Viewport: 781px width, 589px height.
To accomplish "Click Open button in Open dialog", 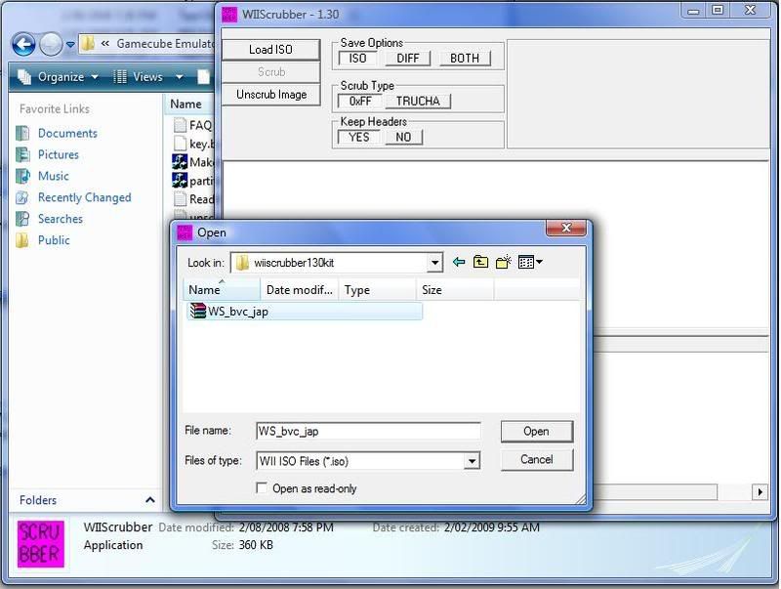I will [x=536, y=431].
